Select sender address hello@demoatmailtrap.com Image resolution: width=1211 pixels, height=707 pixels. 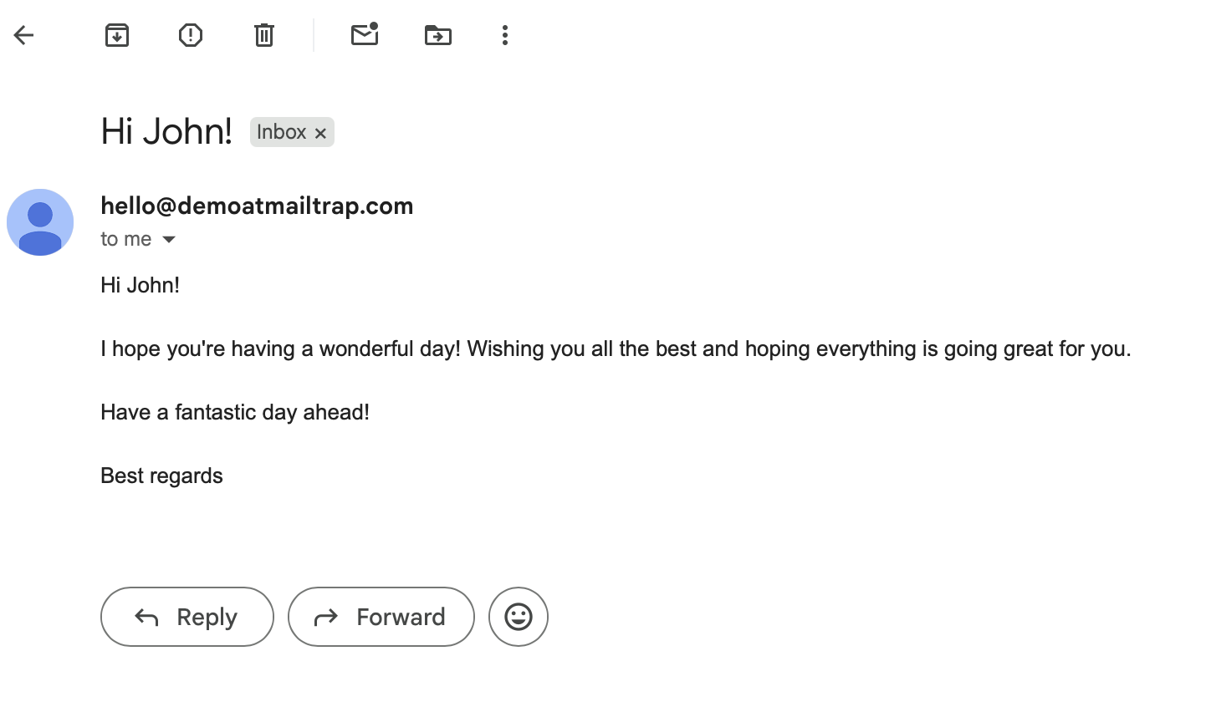point(257,206)
